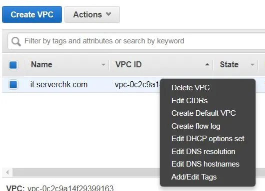Click the it.serverchk.com name cell
Image resolution: width=265 pixels, height=191 pixels.
point(59,85)
